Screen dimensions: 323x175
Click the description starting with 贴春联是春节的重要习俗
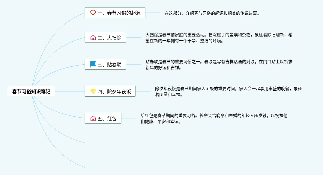click(219, 65)
